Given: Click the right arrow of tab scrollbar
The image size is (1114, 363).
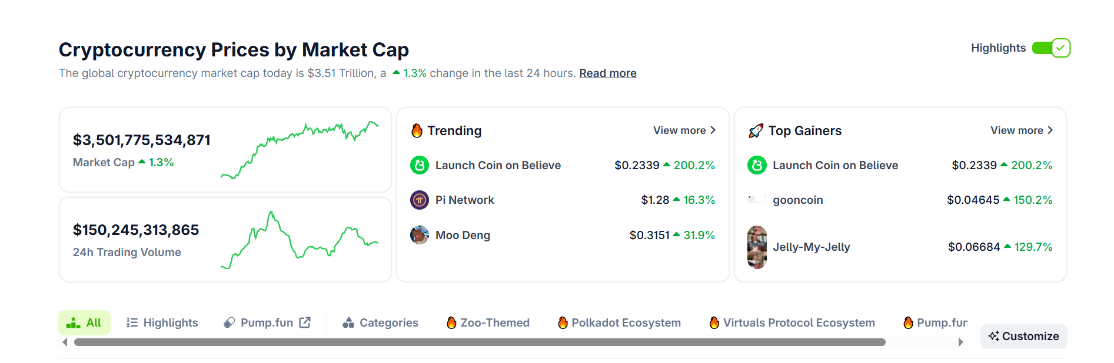Looking at the screenshot, I should coord(961,342).
